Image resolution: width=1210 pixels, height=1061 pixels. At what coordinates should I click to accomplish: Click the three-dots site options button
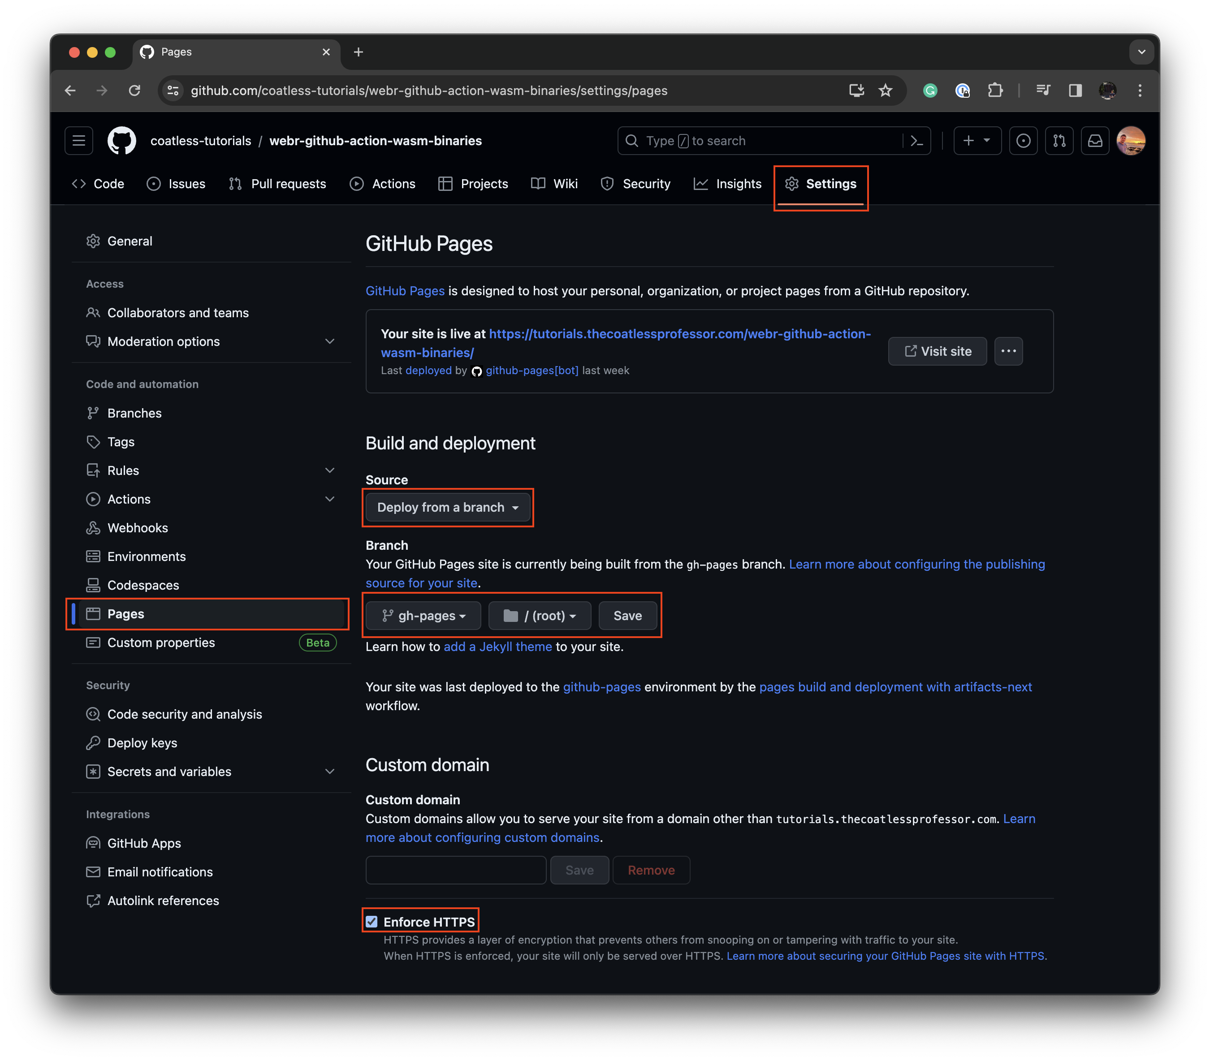tap(1008, 351)
